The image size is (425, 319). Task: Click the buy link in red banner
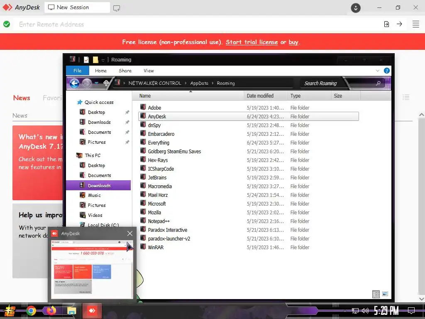click(293, 42)
